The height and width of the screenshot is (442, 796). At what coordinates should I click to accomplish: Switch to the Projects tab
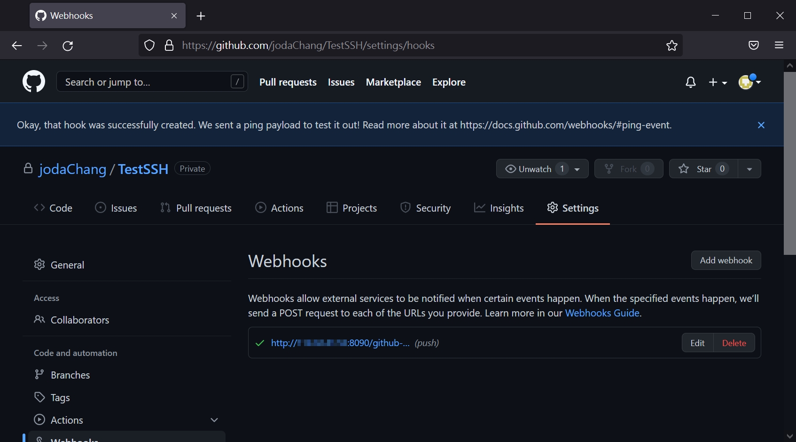[x=351, y=208]
